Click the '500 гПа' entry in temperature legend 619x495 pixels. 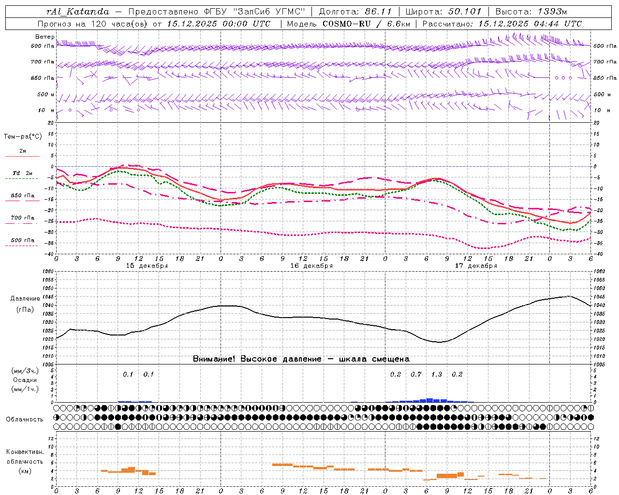23,240
